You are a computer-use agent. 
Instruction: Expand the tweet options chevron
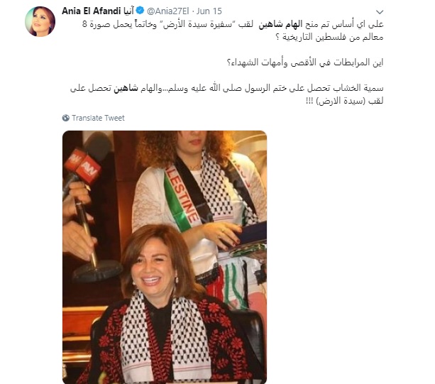[380, 12]
